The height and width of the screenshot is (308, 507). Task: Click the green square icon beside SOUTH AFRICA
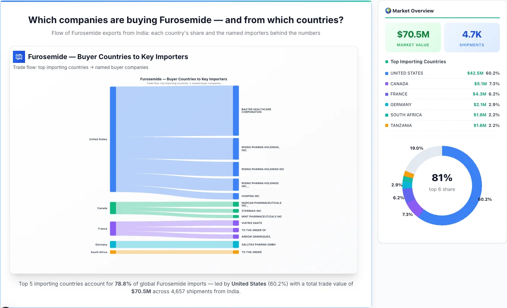(386, 115)
